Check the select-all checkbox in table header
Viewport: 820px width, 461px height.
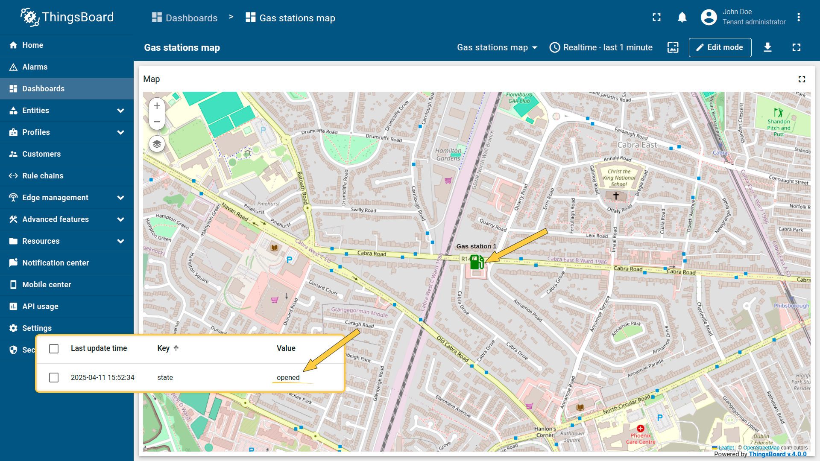tap(54, 349)
